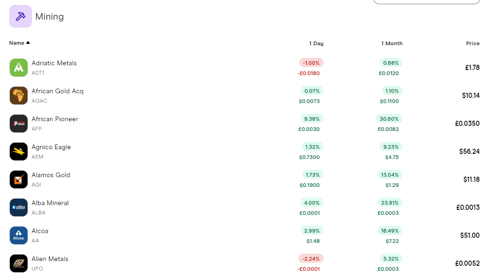Select the Alien Metals logo icon

(19, 263)
